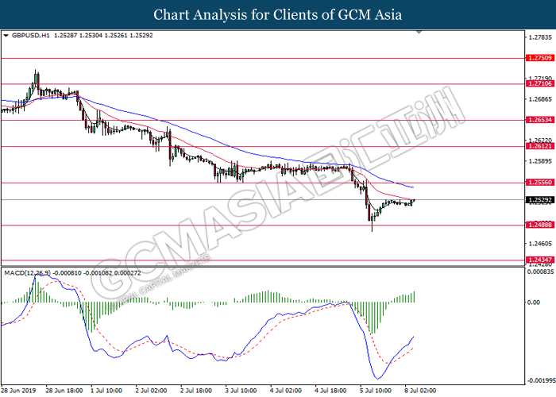556x397 pixels.
Task: Click the triangle icon beside GBPUSD,H1
Action: click(x=6, y=36)
